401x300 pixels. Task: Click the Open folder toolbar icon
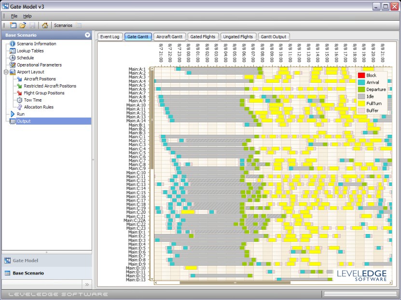coord(23,25)
